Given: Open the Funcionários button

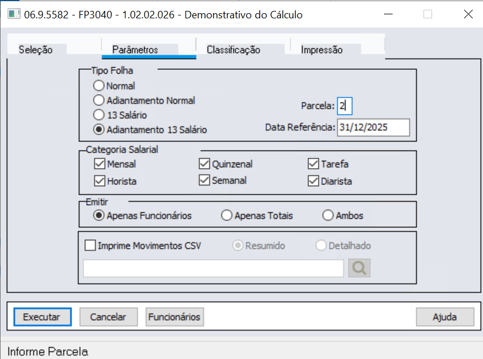Looking at the screenshot, I should coord(175,317).
